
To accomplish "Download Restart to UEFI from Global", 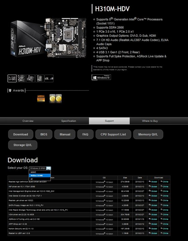I will click(153, 233).
